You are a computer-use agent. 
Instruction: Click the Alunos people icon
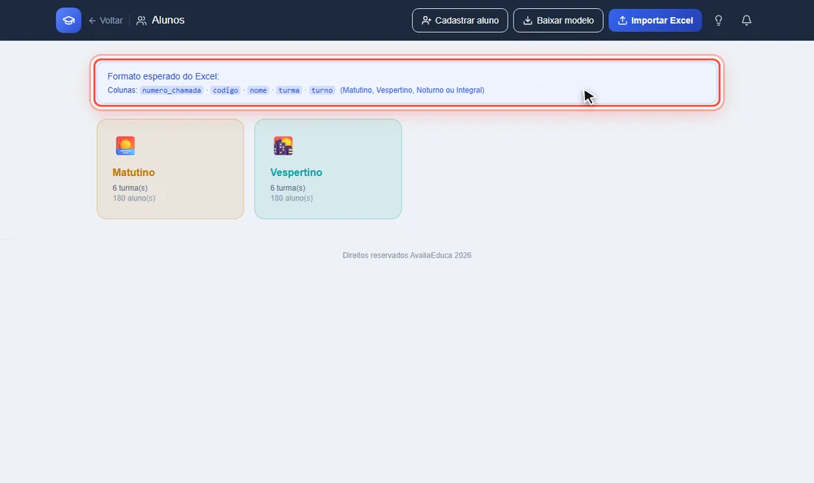click(141, 21)
